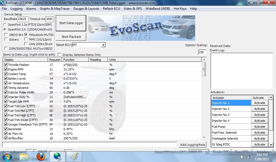Viewport: 276px width, 162px height.
Task: Click the Start Playback button
Action: click(71, 37)
